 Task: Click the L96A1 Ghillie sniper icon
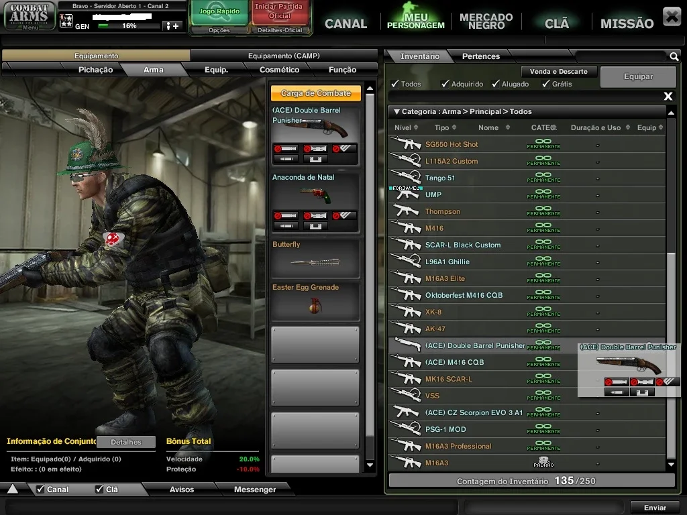click(406, 261)
